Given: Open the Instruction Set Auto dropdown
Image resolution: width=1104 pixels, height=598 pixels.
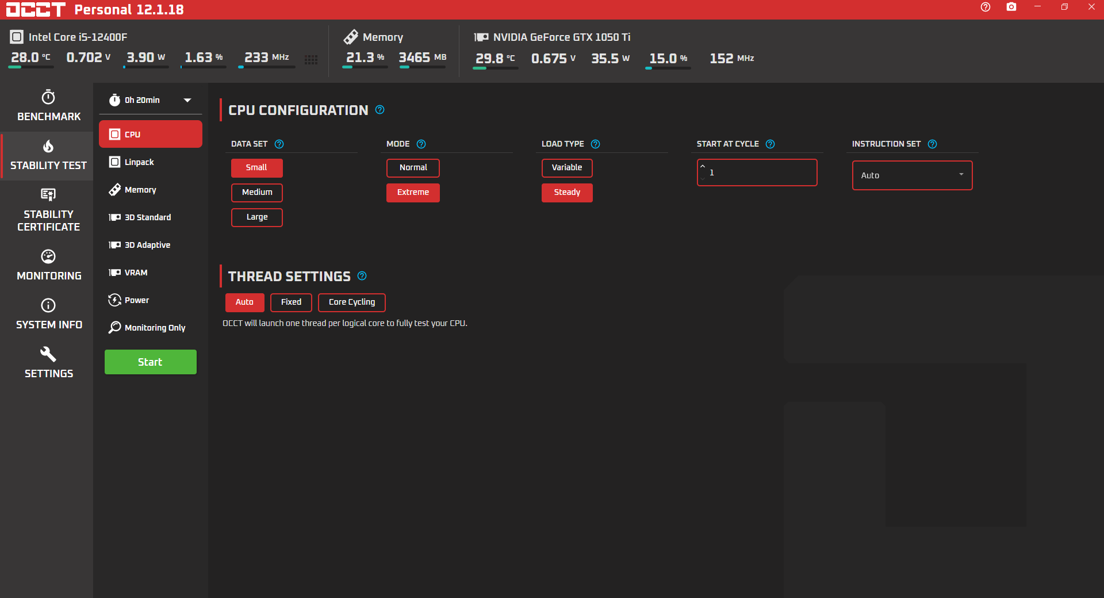Looking at the screenshot, I should [x=913, y=175].
